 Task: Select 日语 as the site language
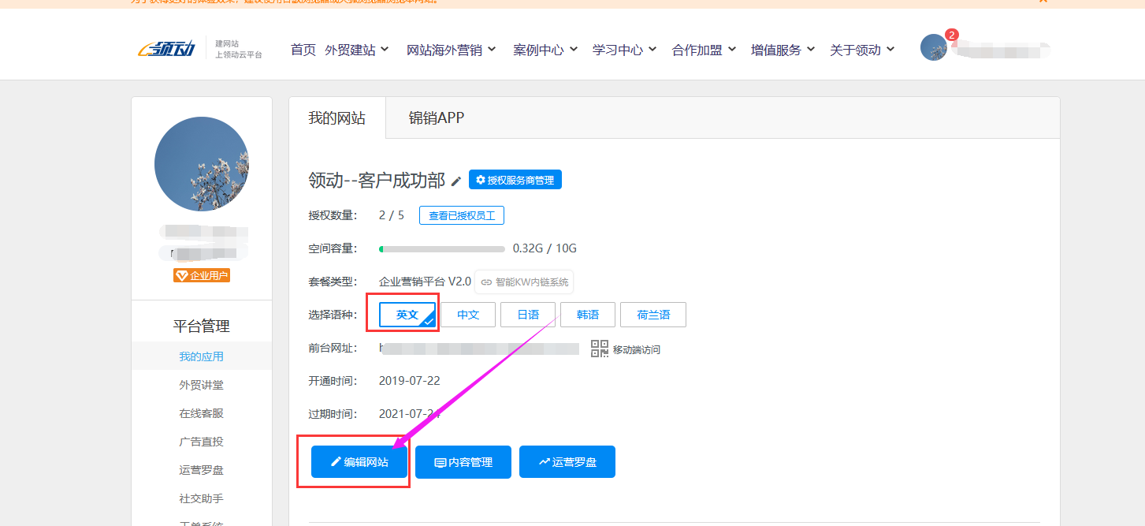[x=527, y=314]
